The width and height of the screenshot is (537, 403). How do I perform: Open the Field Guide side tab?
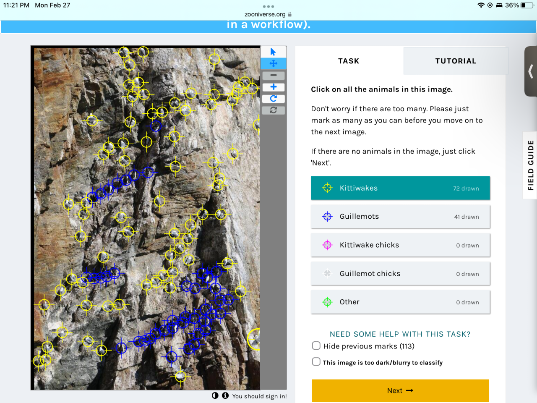[x=530, y=165]
